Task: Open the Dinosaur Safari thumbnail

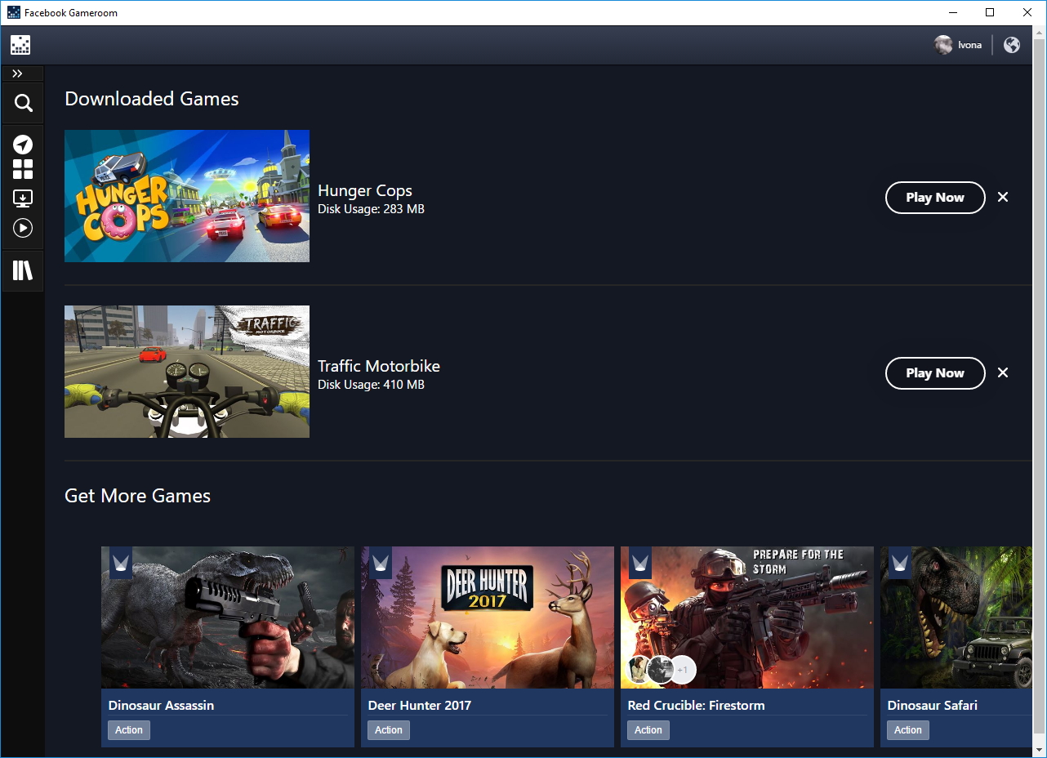Action: [964, 617]
